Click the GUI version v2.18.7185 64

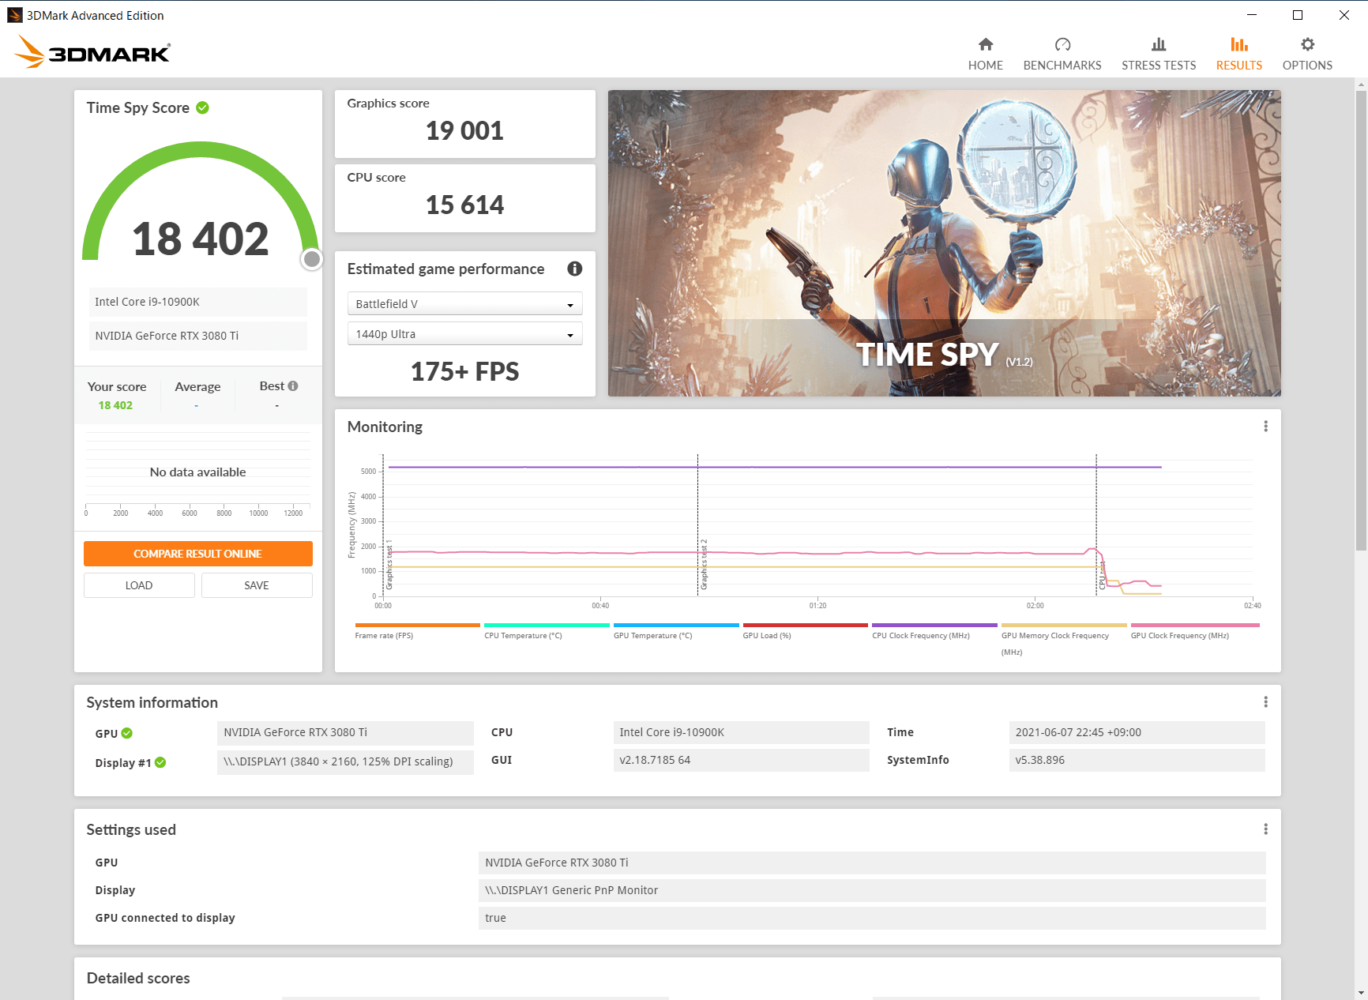tap(741, 761)
